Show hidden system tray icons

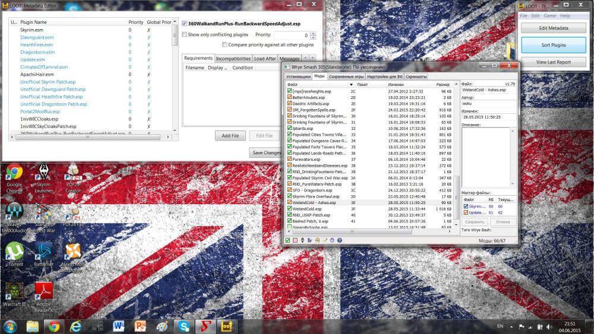point(511,327)
